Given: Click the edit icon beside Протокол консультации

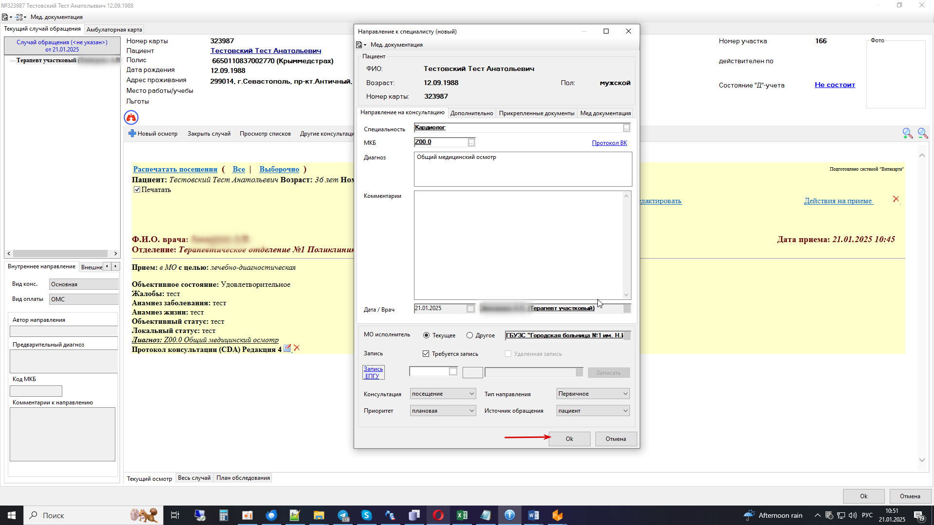Looking at the screenshot, I should 287,348.
